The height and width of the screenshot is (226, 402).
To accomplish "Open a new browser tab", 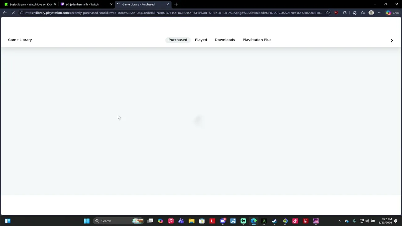I will pos(176,4).
